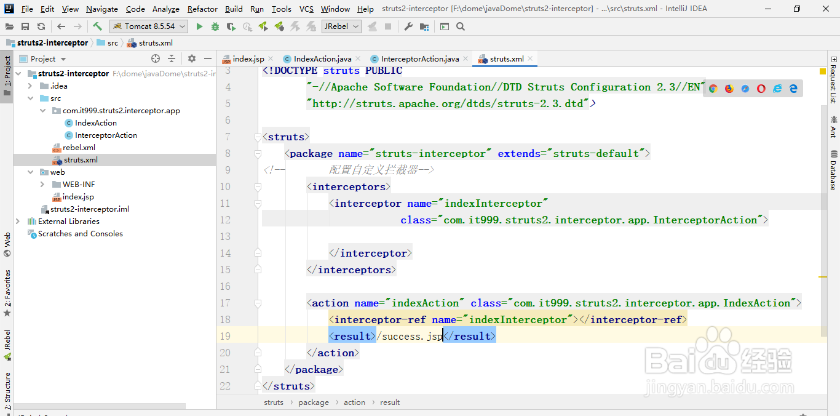Close the struts.xml editor tab
840x416 pixels.
pos(531,59)
